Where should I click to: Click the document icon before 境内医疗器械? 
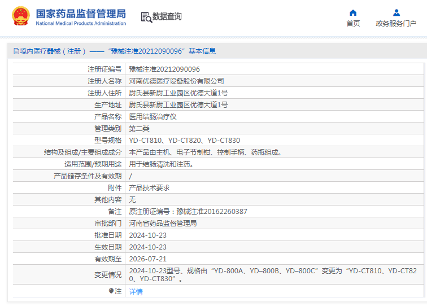point(16,51)
